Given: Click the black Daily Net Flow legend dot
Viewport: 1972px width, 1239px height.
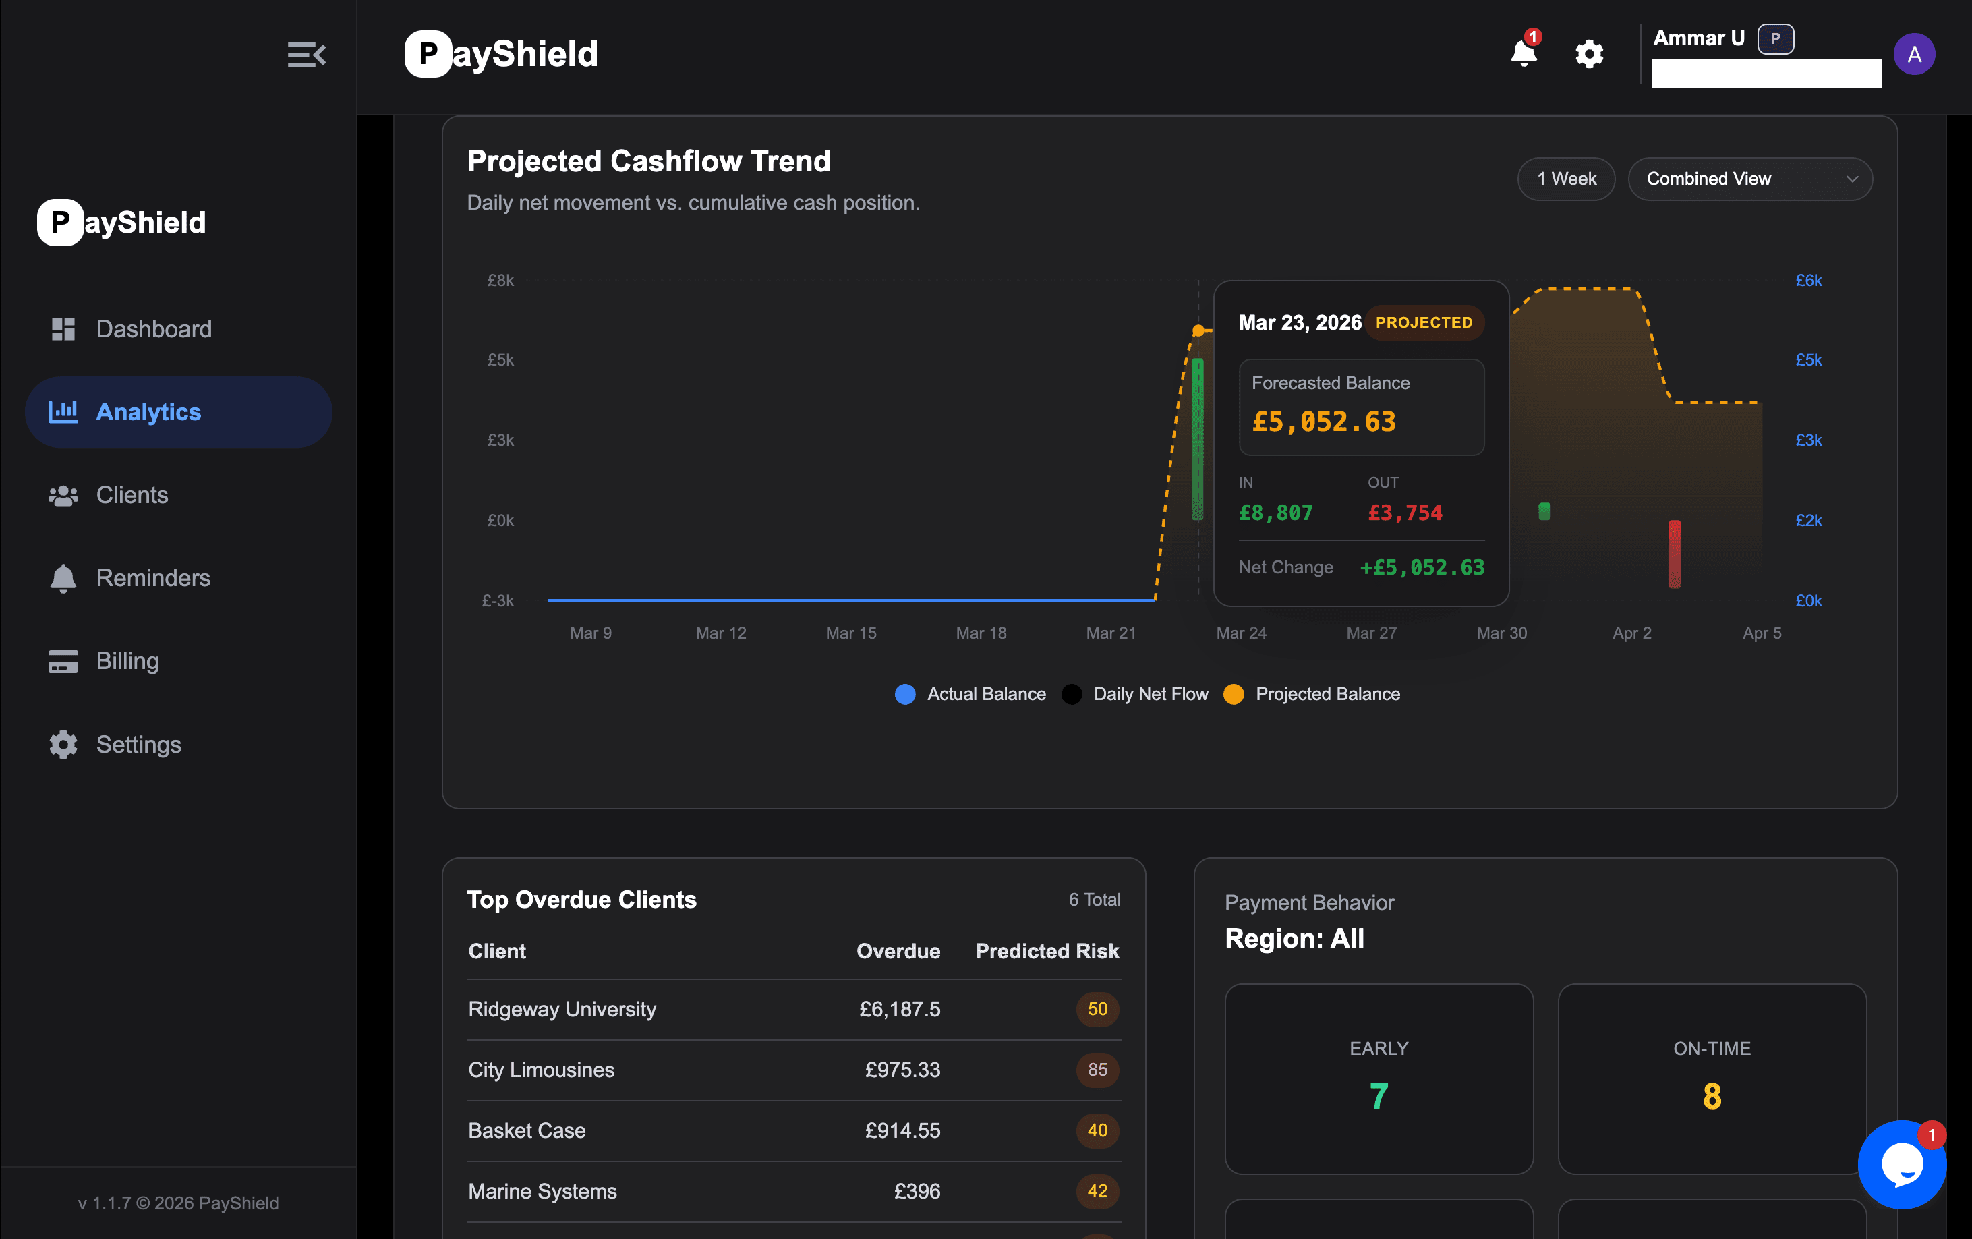Looking at the screenshot, I should coord(1072,695).
